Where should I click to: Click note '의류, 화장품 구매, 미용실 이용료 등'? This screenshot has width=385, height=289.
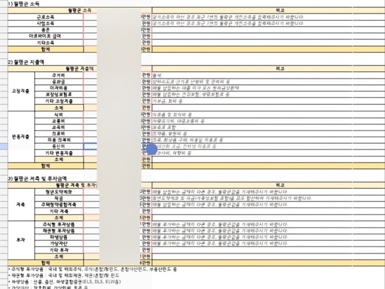(x=268, y=140)
